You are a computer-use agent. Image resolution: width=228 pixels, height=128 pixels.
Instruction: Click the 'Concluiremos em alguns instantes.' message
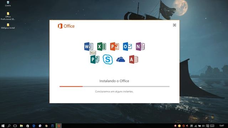tap(114, 92)
